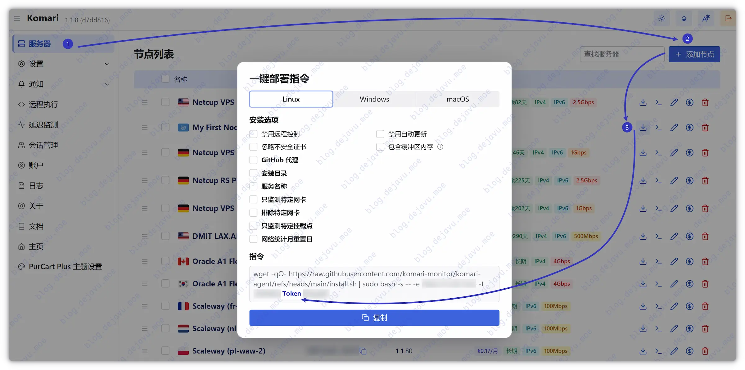Image resolution: width=745 pixels, height=370 pixels.
Task: Switch to the Windows tab
Action: pos(374,99)
